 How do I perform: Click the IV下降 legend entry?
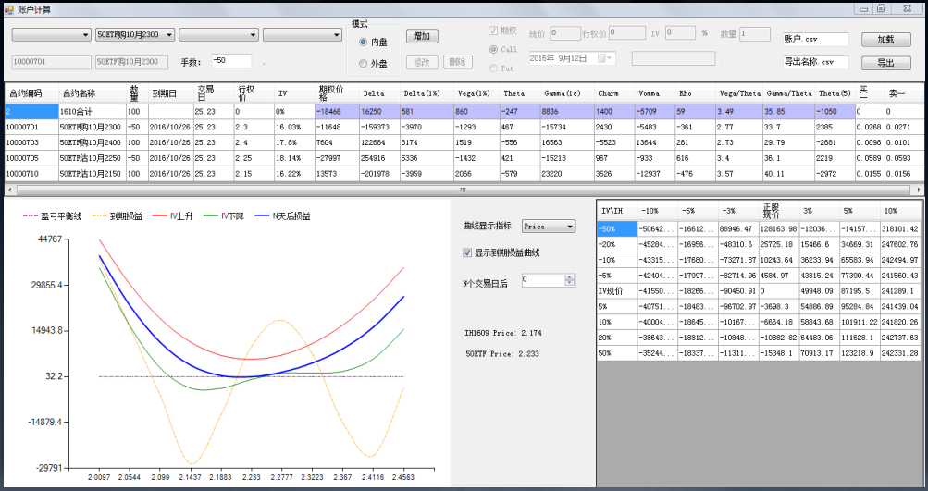coord(224,216)
